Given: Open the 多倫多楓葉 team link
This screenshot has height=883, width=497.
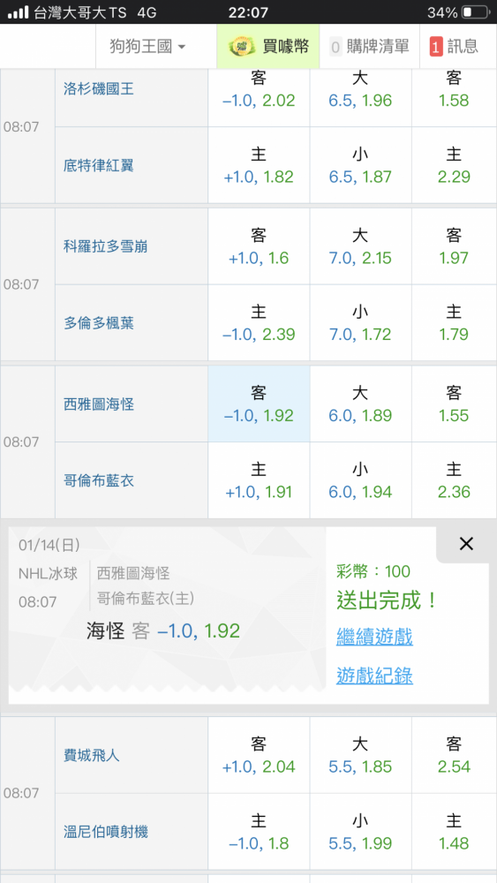Looking at the screenshot, I should (99, 323).
